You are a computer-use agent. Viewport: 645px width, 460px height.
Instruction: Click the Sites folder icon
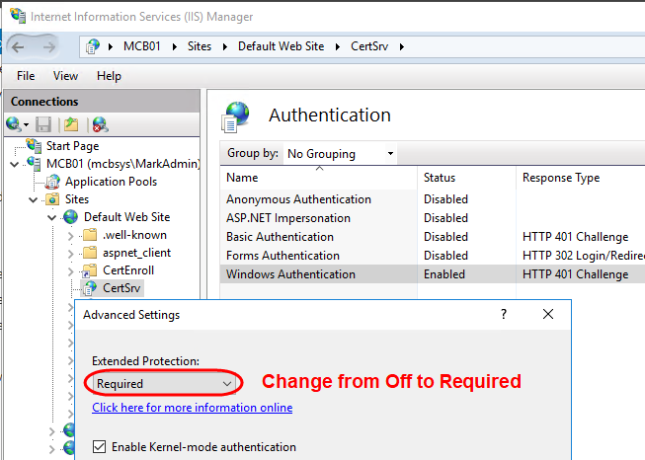(x=52, y=199)
